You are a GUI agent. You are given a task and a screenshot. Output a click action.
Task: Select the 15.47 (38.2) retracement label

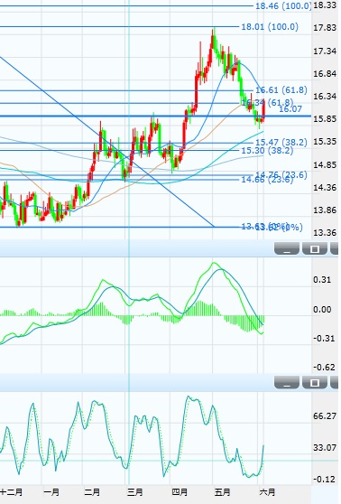pyautogui.click(x=281, y=142)
